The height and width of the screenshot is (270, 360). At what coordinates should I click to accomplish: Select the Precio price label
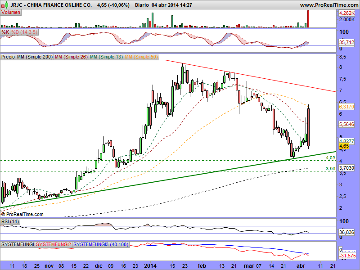8,57
